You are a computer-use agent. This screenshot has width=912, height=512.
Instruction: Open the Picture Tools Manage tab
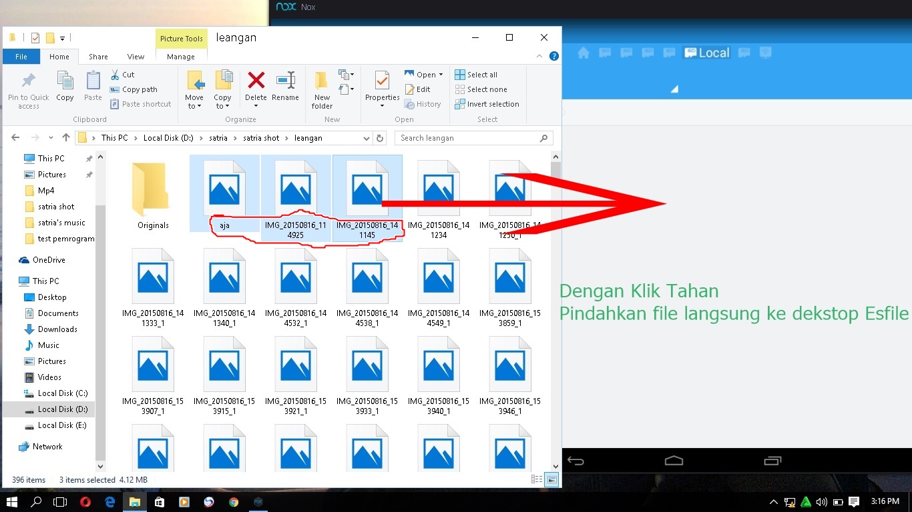pos(180,57)
